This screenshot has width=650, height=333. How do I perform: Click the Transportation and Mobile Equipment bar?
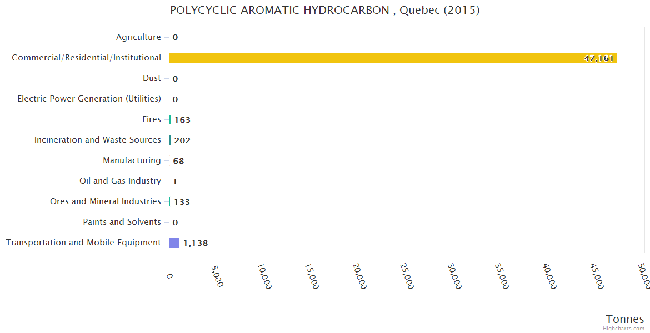tap(174, 243)
